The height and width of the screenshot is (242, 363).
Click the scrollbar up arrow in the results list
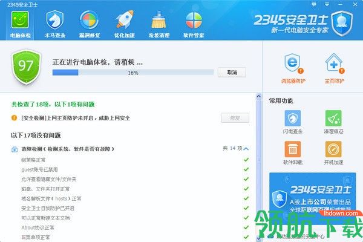259,96
